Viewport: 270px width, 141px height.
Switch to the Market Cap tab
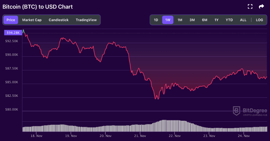point(32,20)
